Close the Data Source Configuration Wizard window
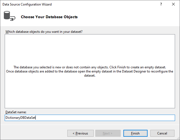Screen dimensions: 180x140 173,4
